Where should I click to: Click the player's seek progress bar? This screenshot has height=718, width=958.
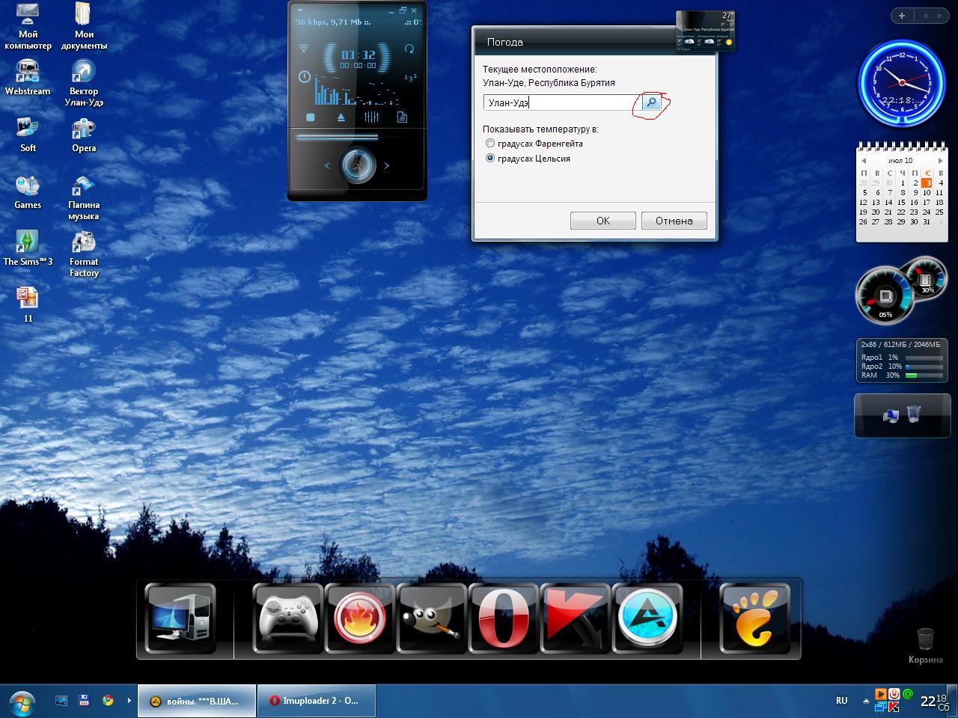[x=337, y=138]
